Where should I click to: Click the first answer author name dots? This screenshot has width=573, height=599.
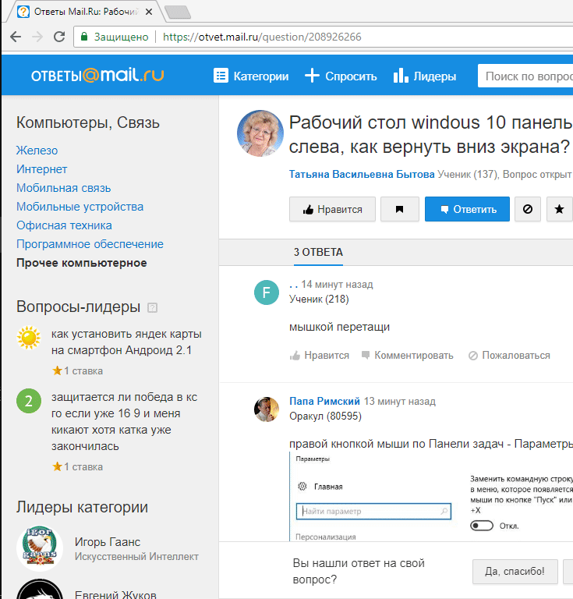293,285
